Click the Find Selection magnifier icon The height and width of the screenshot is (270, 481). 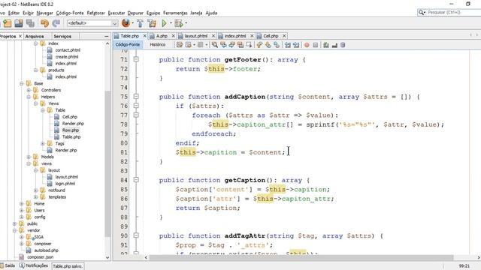tap(215, 45)
